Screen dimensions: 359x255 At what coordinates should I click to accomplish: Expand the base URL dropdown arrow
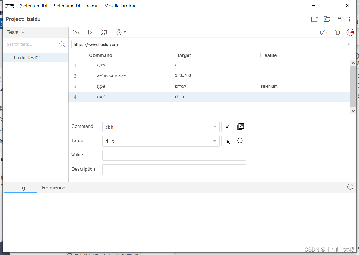tap(349, 45)
